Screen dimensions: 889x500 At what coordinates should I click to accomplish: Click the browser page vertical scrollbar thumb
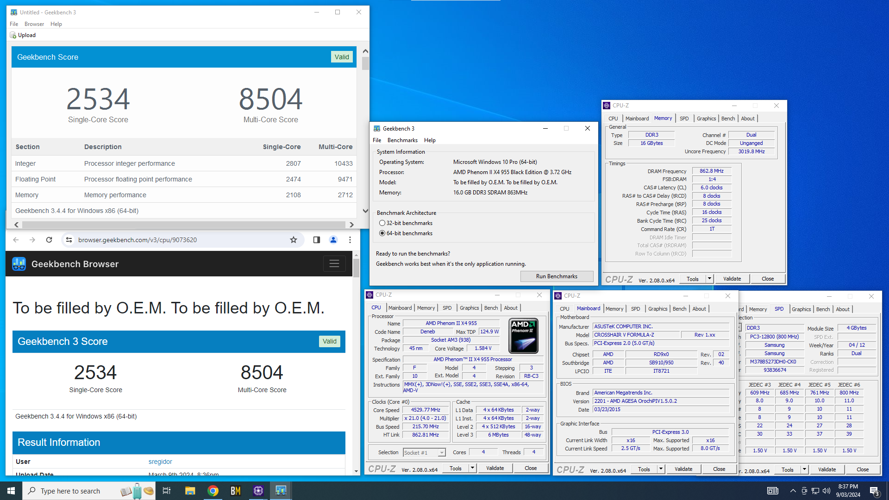[356, 267]
